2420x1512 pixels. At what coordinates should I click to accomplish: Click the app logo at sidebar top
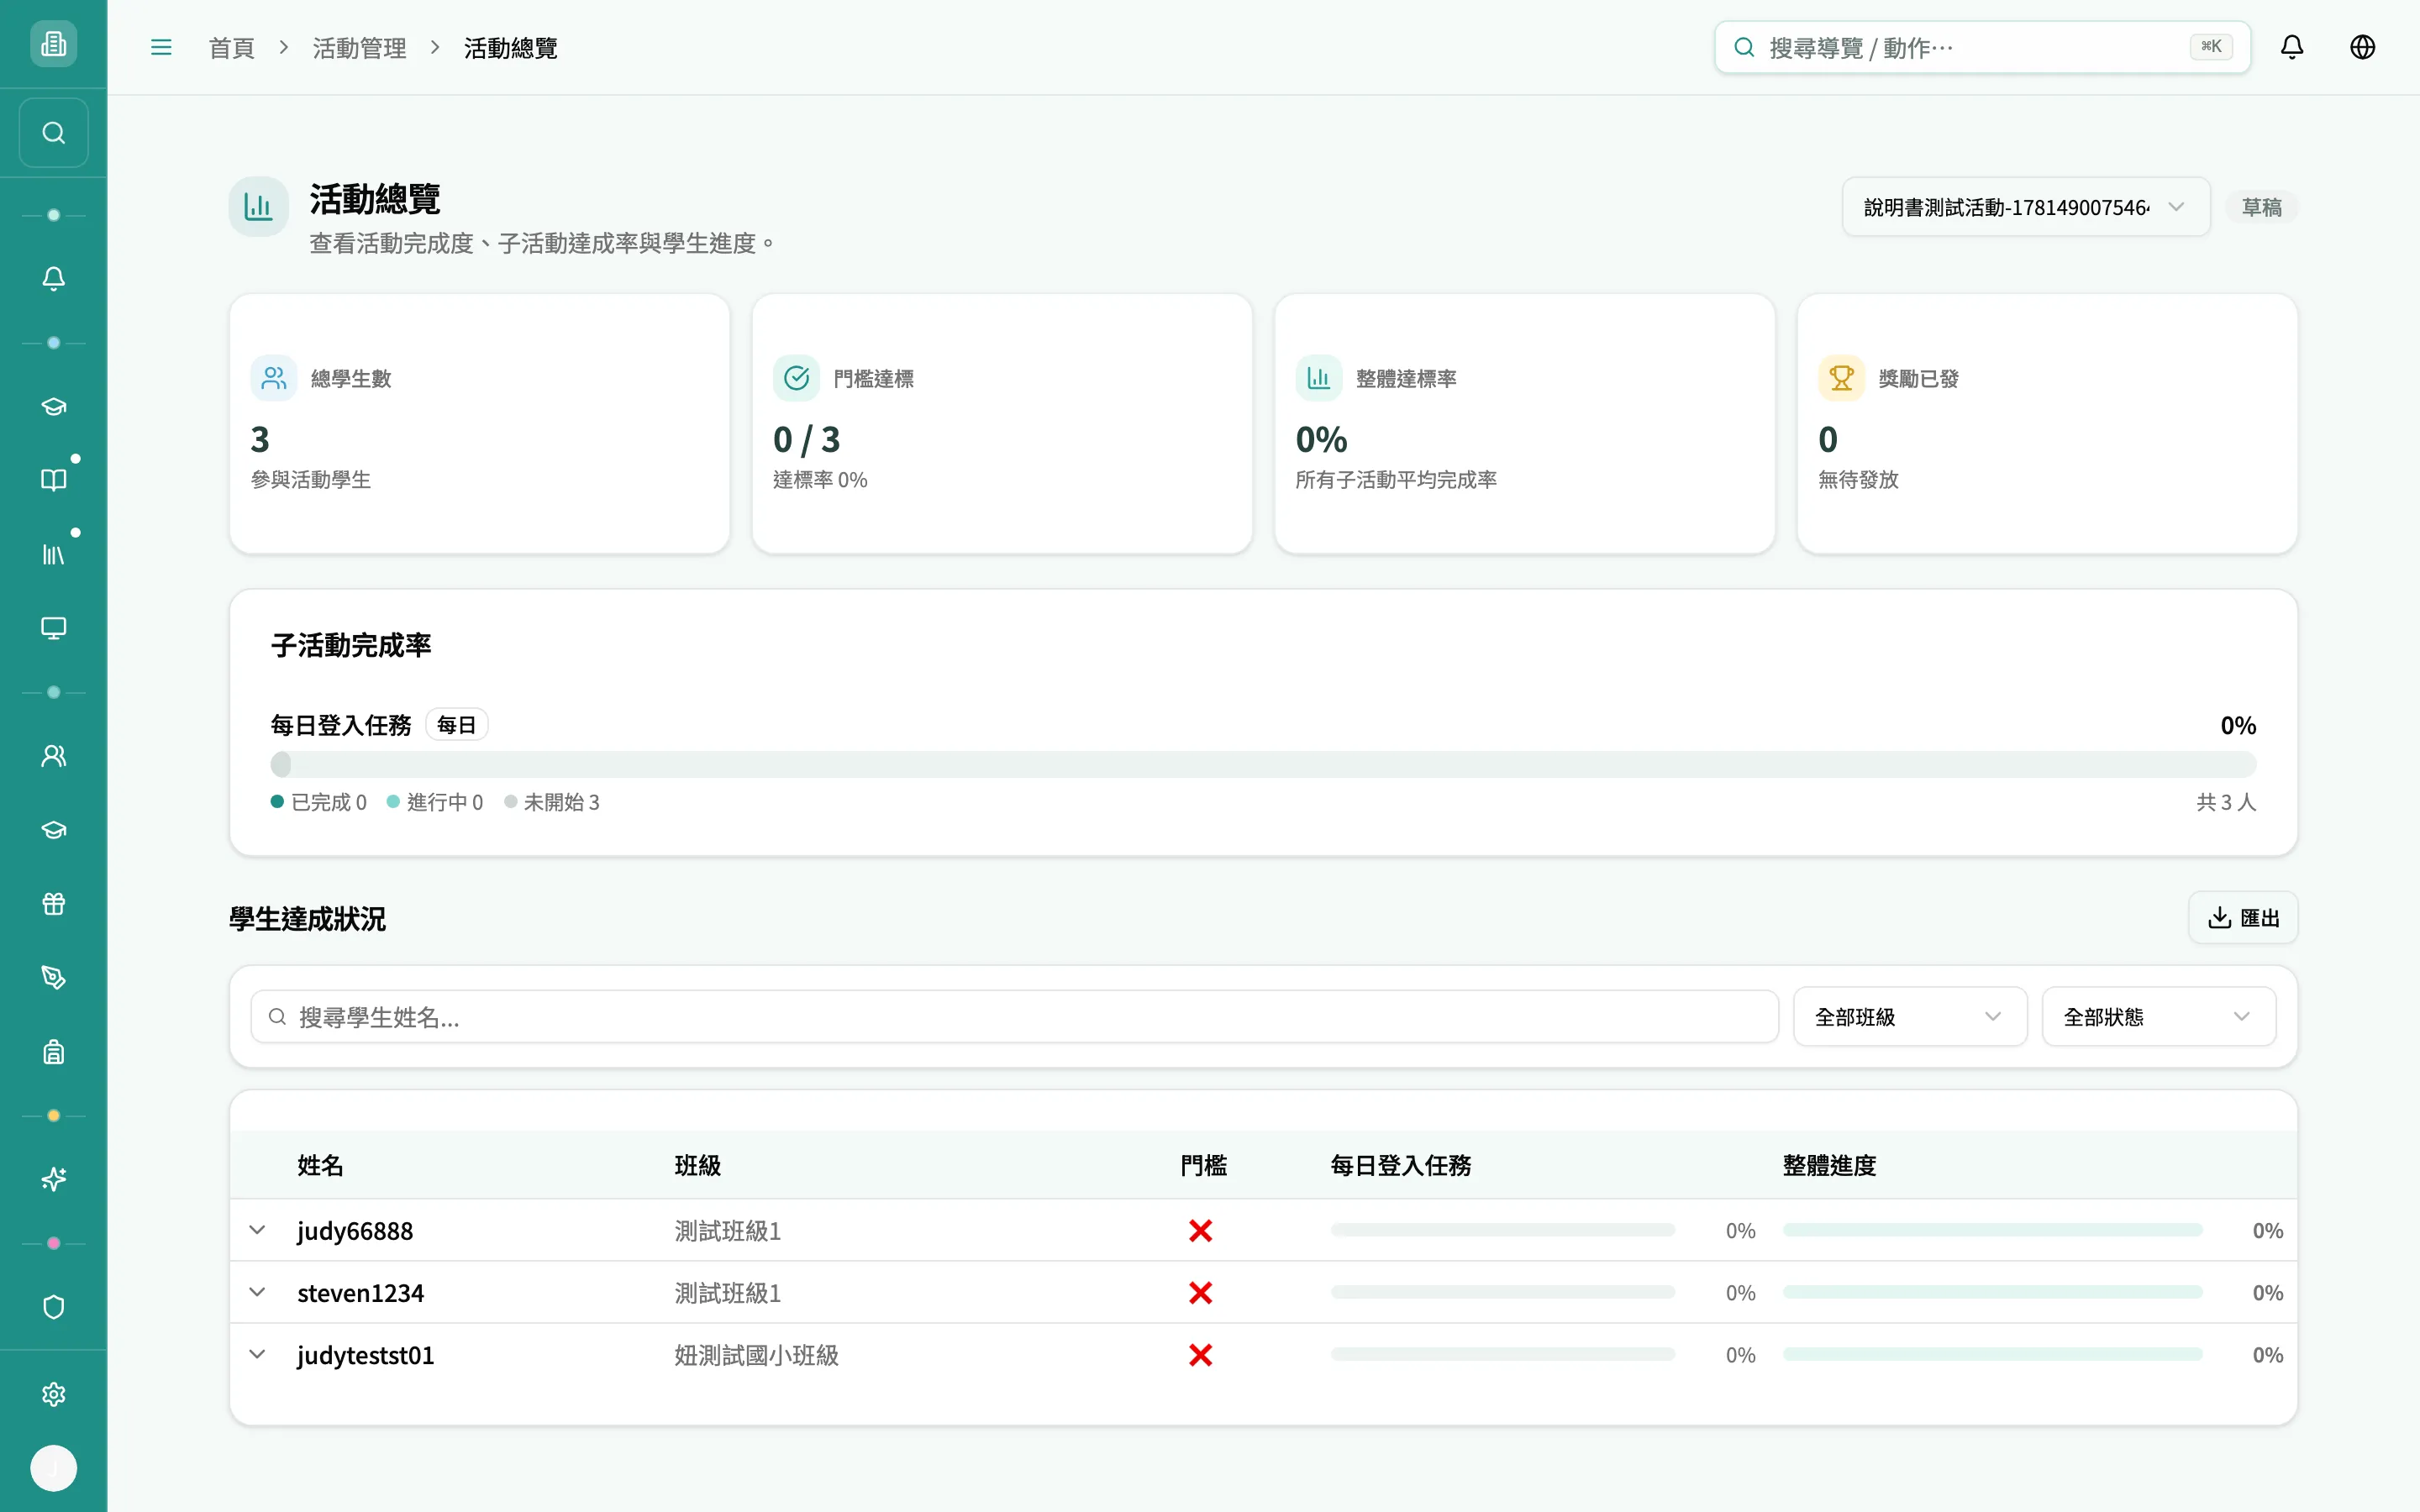tap(53, 44)
